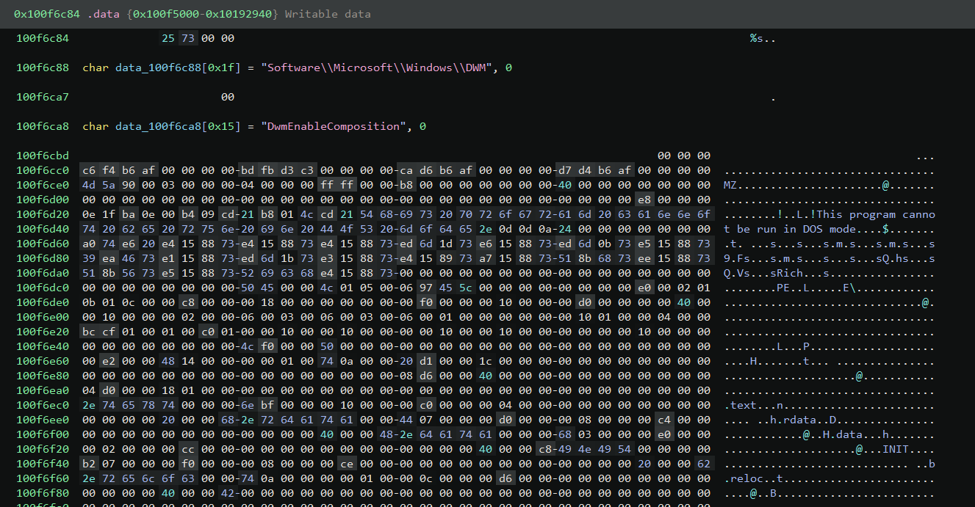Screen dimensions: 975x507
Task: Select address 100f6e20
Action: 43,332
